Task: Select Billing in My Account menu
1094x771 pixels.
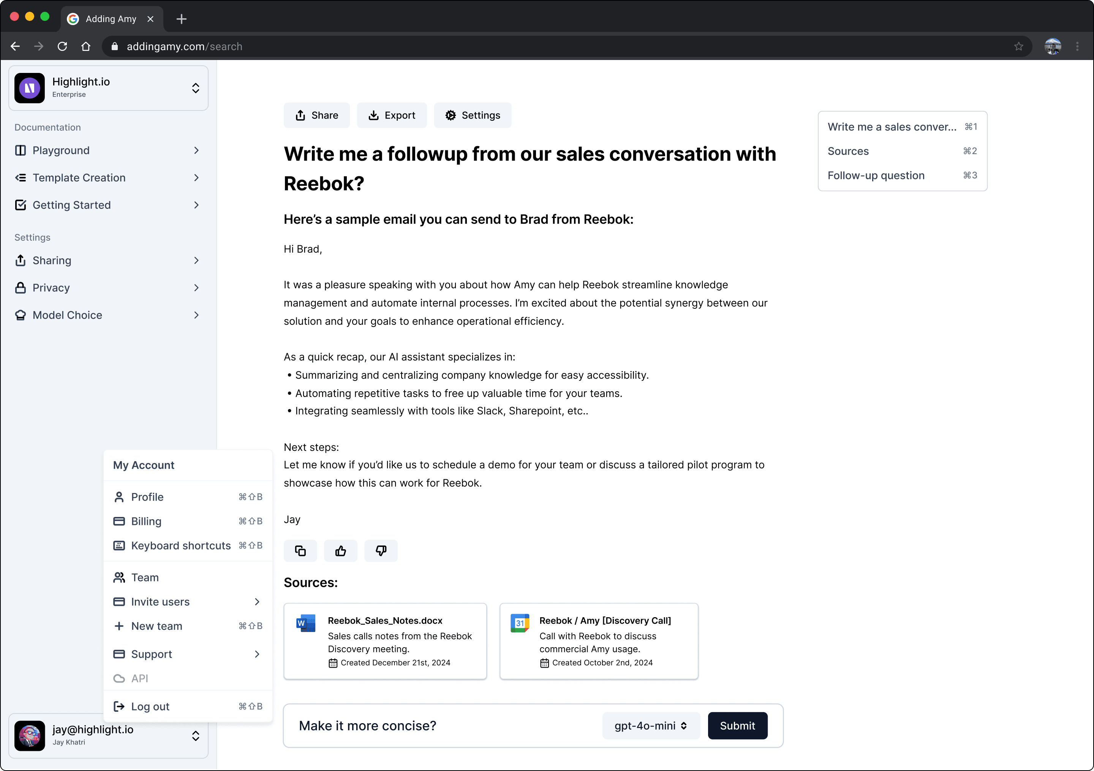Action: [x=188, y=521]
